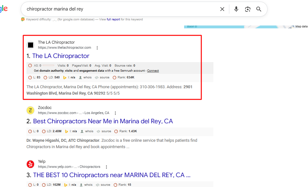
Task: Click the Avg. Visit: 0 text
Action: (x=103, y=66)
